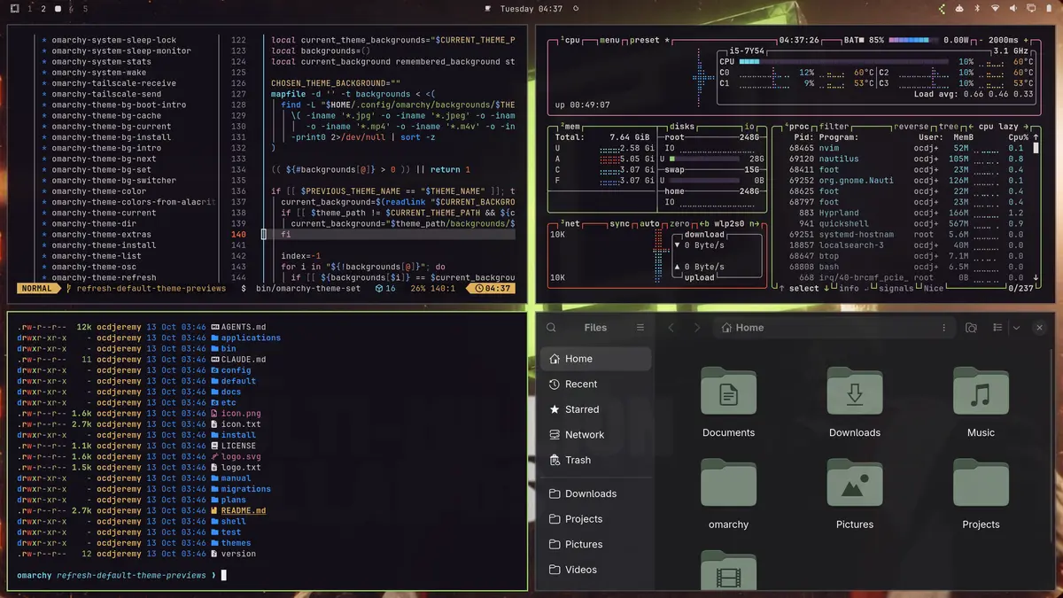Open Downloads bookmark in Files sidebar
Viewport: 1063px width, 598px height.
pyautogui.click(x=595, y=493)
